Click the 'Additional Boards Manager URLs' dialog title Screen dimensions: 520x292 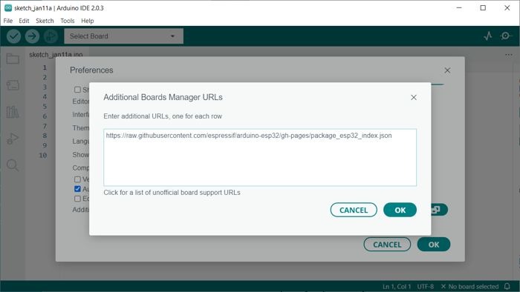(x=163, y=97)
